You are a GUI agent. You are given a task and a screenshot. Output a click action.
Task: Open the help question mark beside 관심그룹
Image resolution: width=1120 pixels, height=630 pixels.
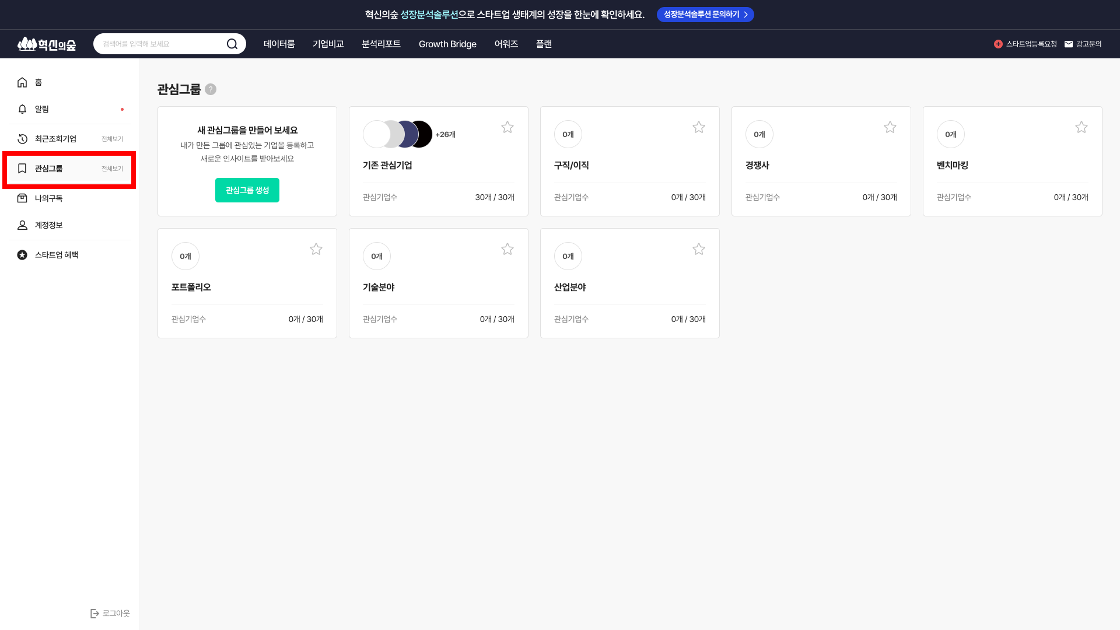211,89
